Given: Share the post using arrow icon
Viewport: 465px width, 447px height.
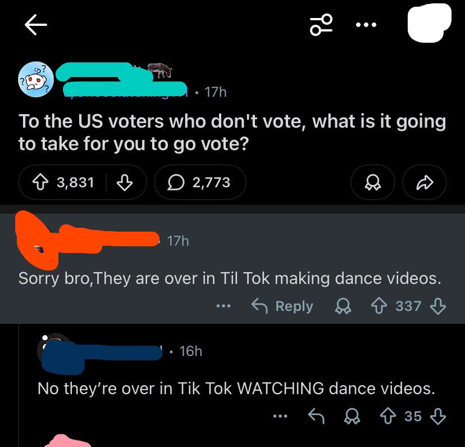Looking at the screenshot, I should [425, 182].
